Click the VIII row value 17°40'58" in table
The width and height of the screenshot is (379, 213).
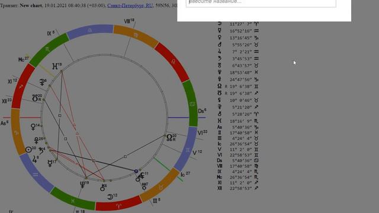click(241, 166)
